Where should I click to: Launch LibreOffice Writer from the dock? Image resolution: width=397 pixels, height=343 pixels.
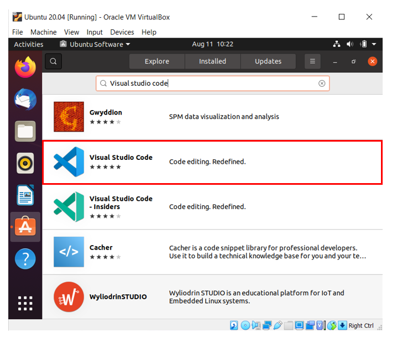click(25, 195)
